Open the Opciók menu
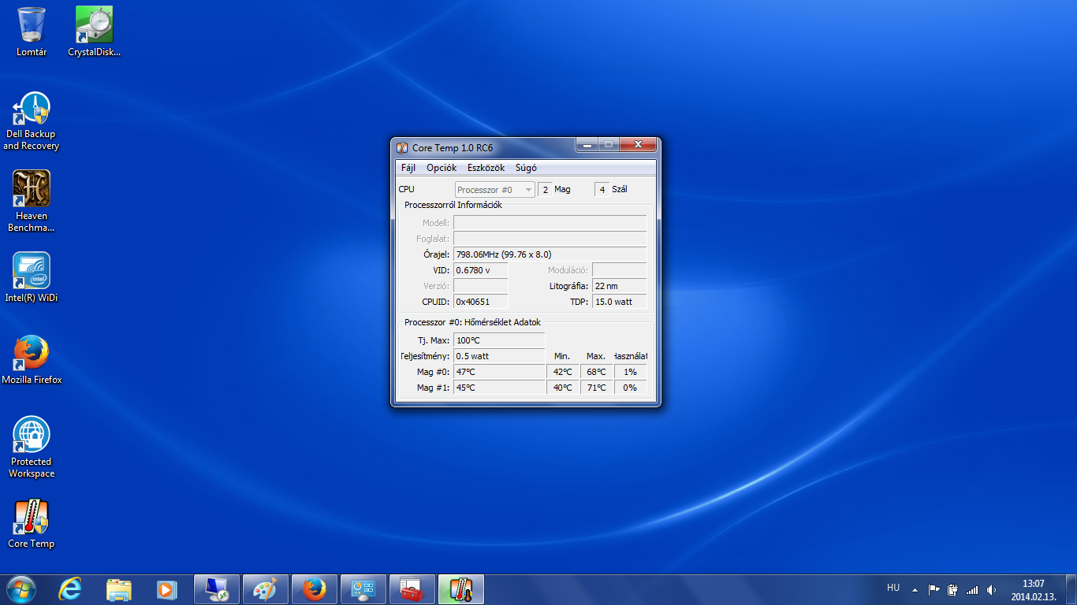1077x605 pixels. [442, 168]
